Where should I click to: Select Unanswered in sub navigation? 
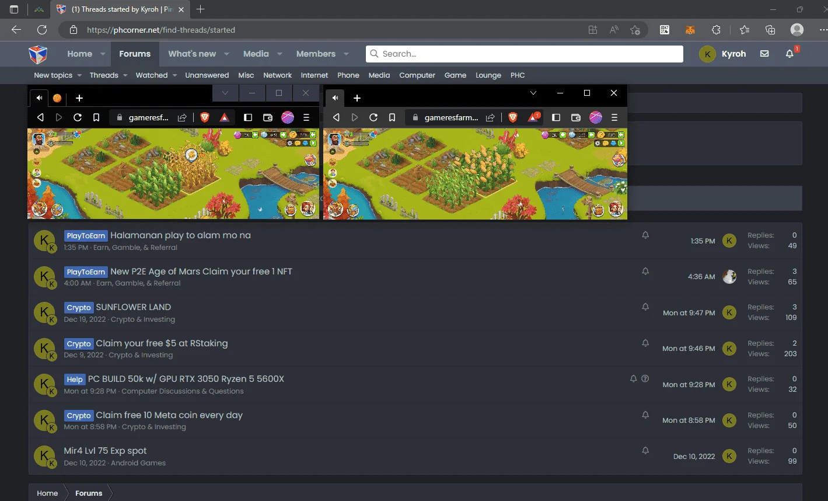207,75
